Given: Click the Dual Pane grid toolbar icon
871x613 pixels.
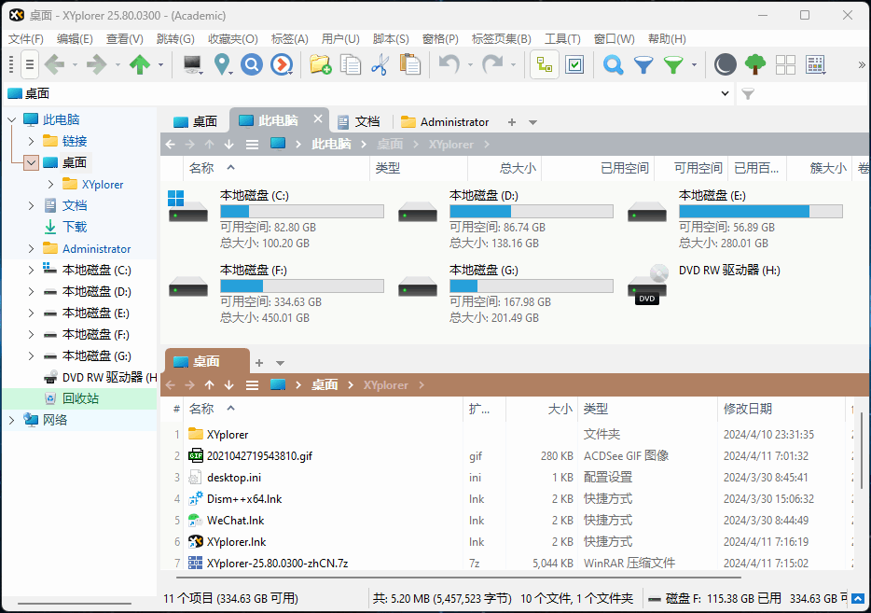Looking at the screenshot, I should [785, 64].
